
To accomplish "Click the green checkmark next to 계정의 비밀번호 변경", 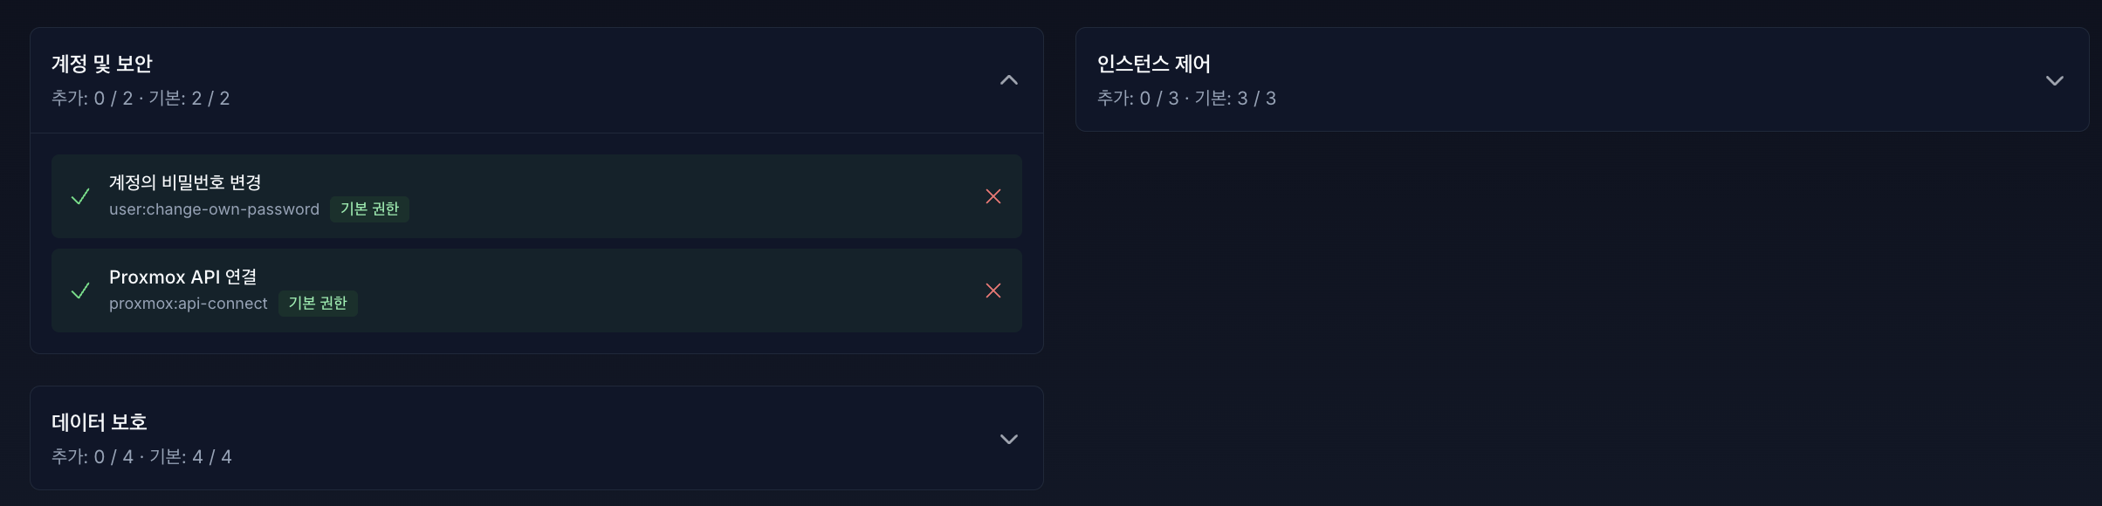I will [79, 197].
